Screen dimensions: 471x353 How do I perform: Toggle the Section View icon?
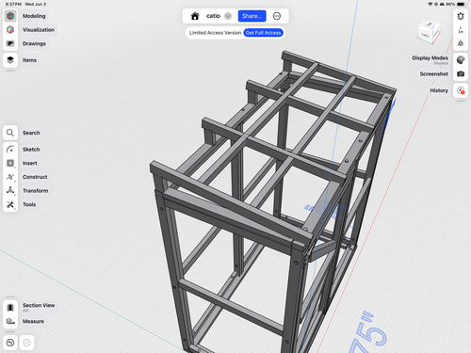pyautogui.click(x=10, y=307)
